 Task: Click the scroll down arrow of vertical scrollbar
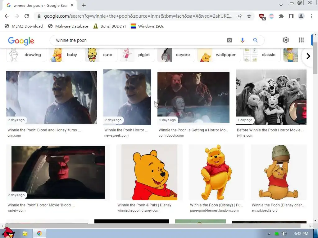tap(315, 221)
